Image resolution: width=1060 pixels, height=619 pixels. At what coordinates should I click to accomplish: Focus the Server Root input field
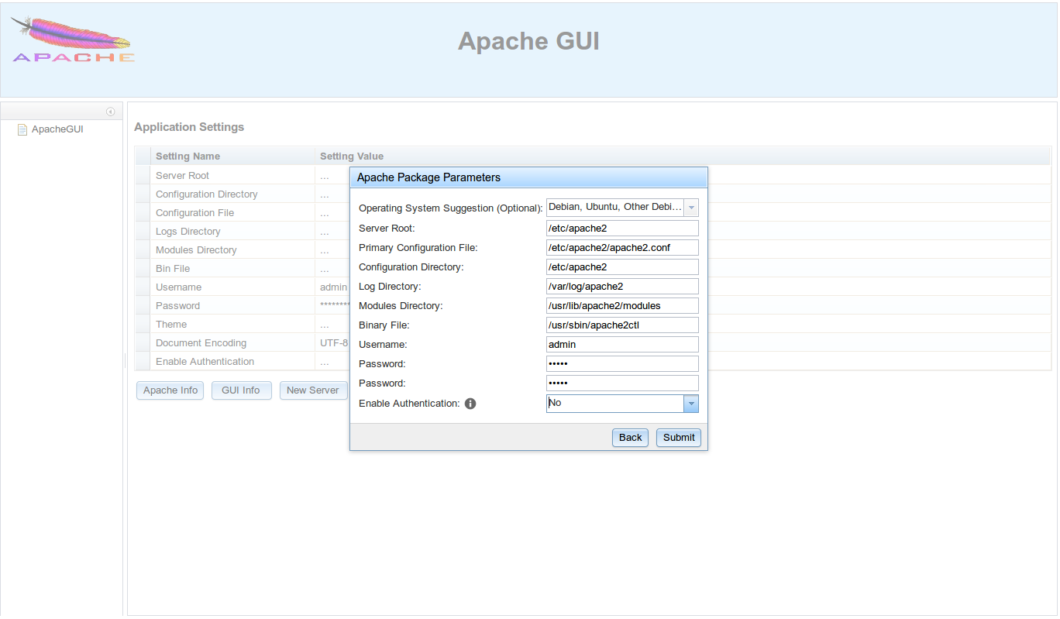622,228
